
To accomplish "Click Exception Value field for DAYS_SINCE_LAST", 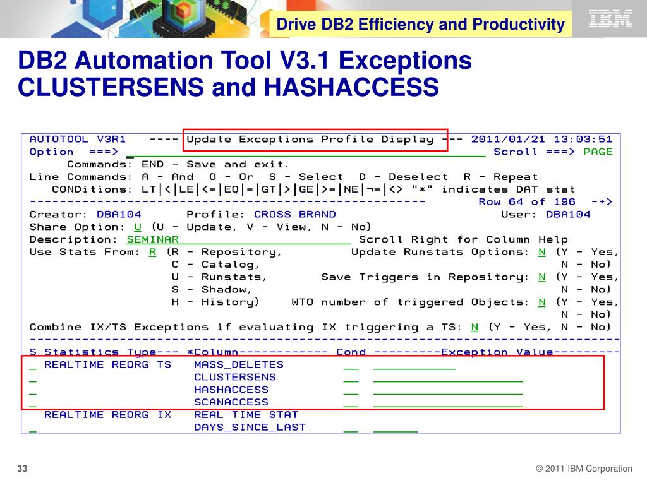I will pos(396,428).
